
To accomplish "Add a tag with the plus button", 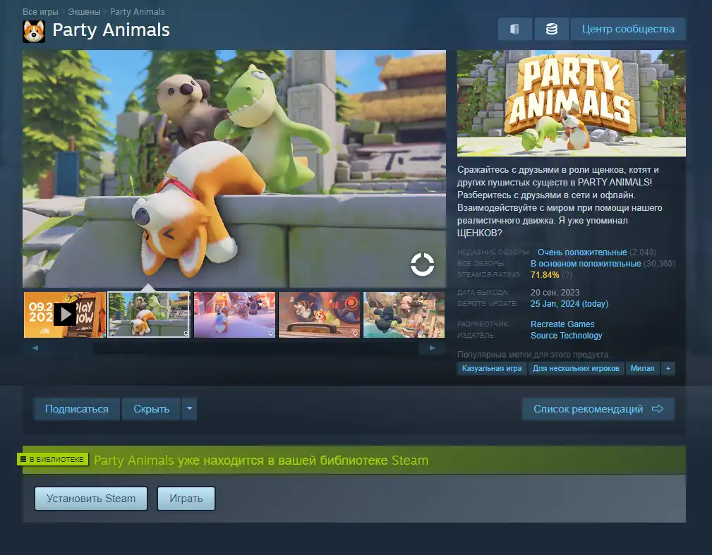I will click(668, 369).
